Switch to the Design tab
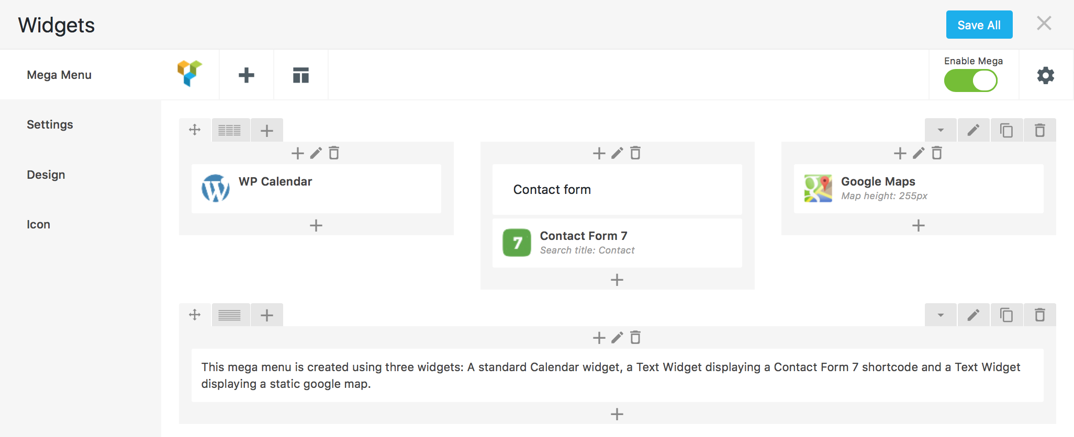The image size is (1074, 437). click(x=46, y=175)
